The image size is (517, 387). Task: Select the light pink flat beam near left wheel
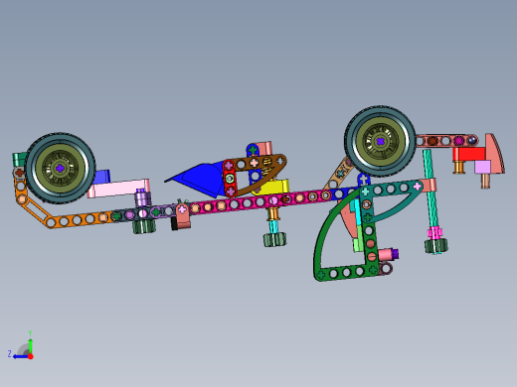(118, 188)
